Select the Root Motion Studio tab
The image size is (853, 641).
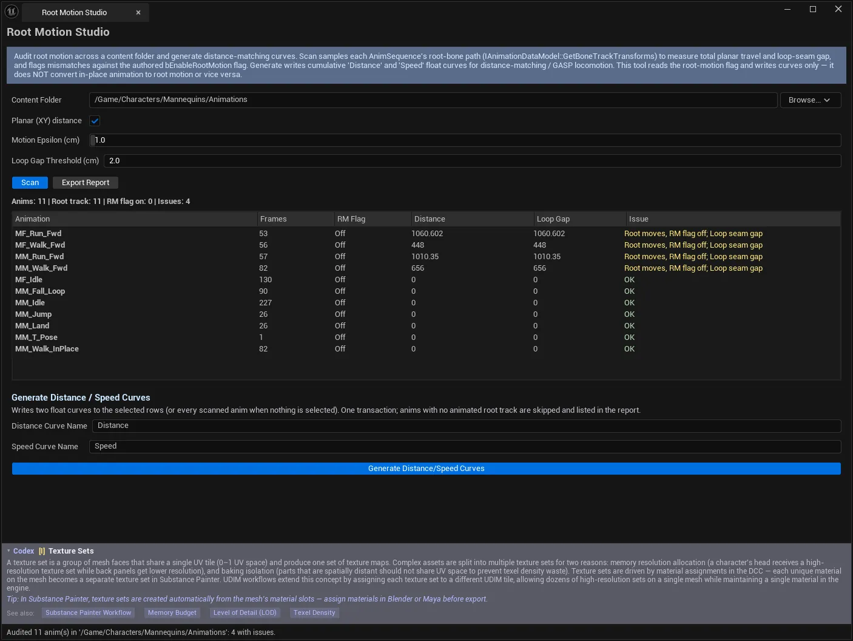point(85,12)
